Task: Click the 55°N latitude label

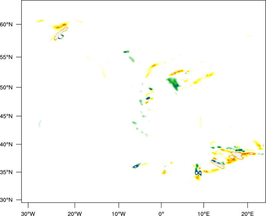Action: (x=6, y=57)
